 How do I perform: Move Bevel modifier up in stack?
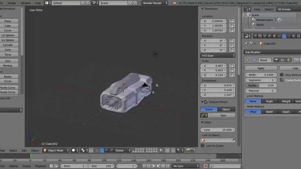pos(297,60)
